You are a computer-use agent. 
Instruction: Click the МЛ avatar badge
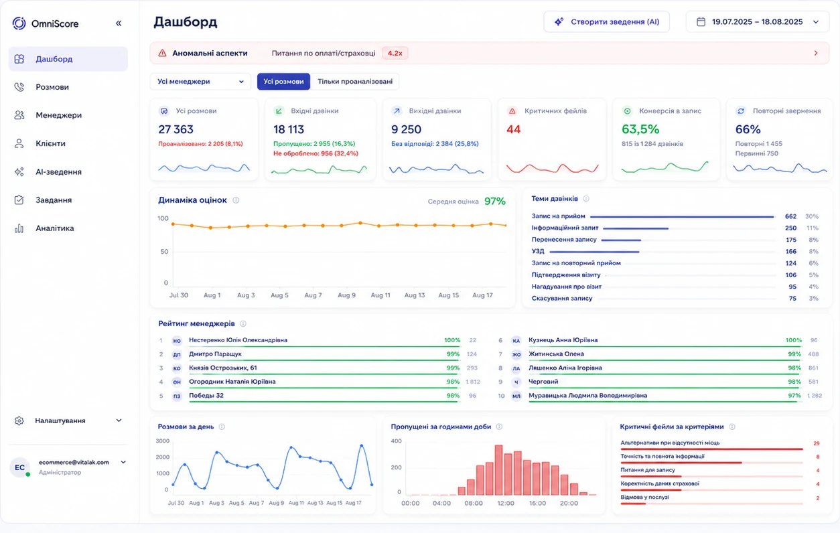516,396
